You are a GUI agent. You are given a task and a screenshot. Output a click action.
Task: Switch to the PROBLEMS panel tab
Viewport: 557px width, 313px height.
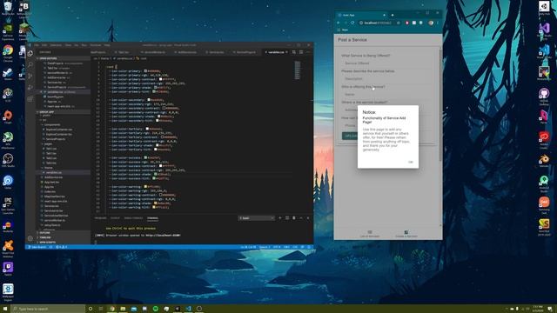[101, 218]
